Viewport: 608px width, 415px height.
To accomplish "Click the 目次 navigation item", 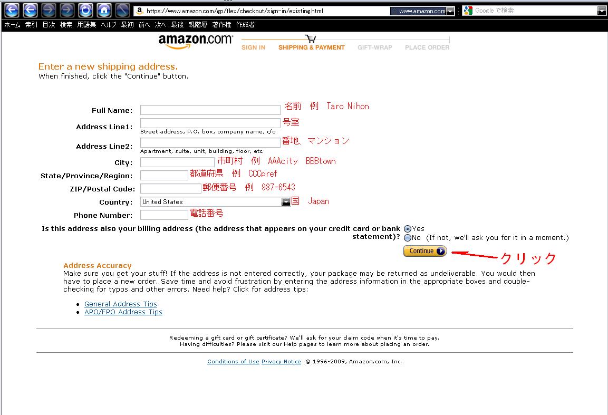I will (49, 25).
